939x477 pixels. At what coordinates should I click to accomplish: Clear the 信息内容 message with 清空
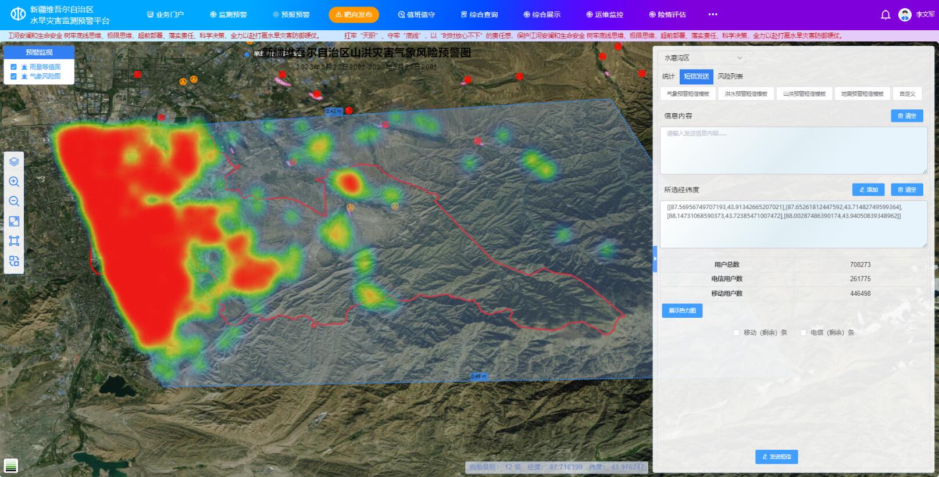pos(907,116)
